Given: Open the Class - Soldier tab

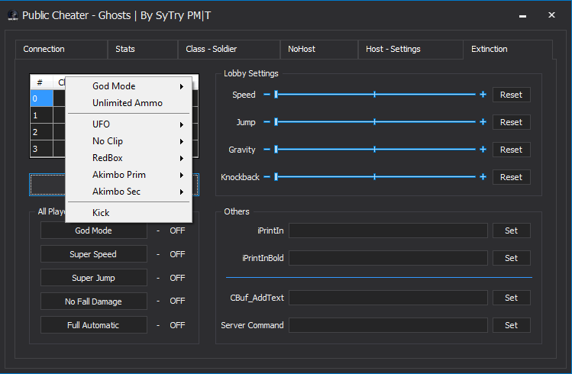Looking at the screenshot, I should click(229, 49).
